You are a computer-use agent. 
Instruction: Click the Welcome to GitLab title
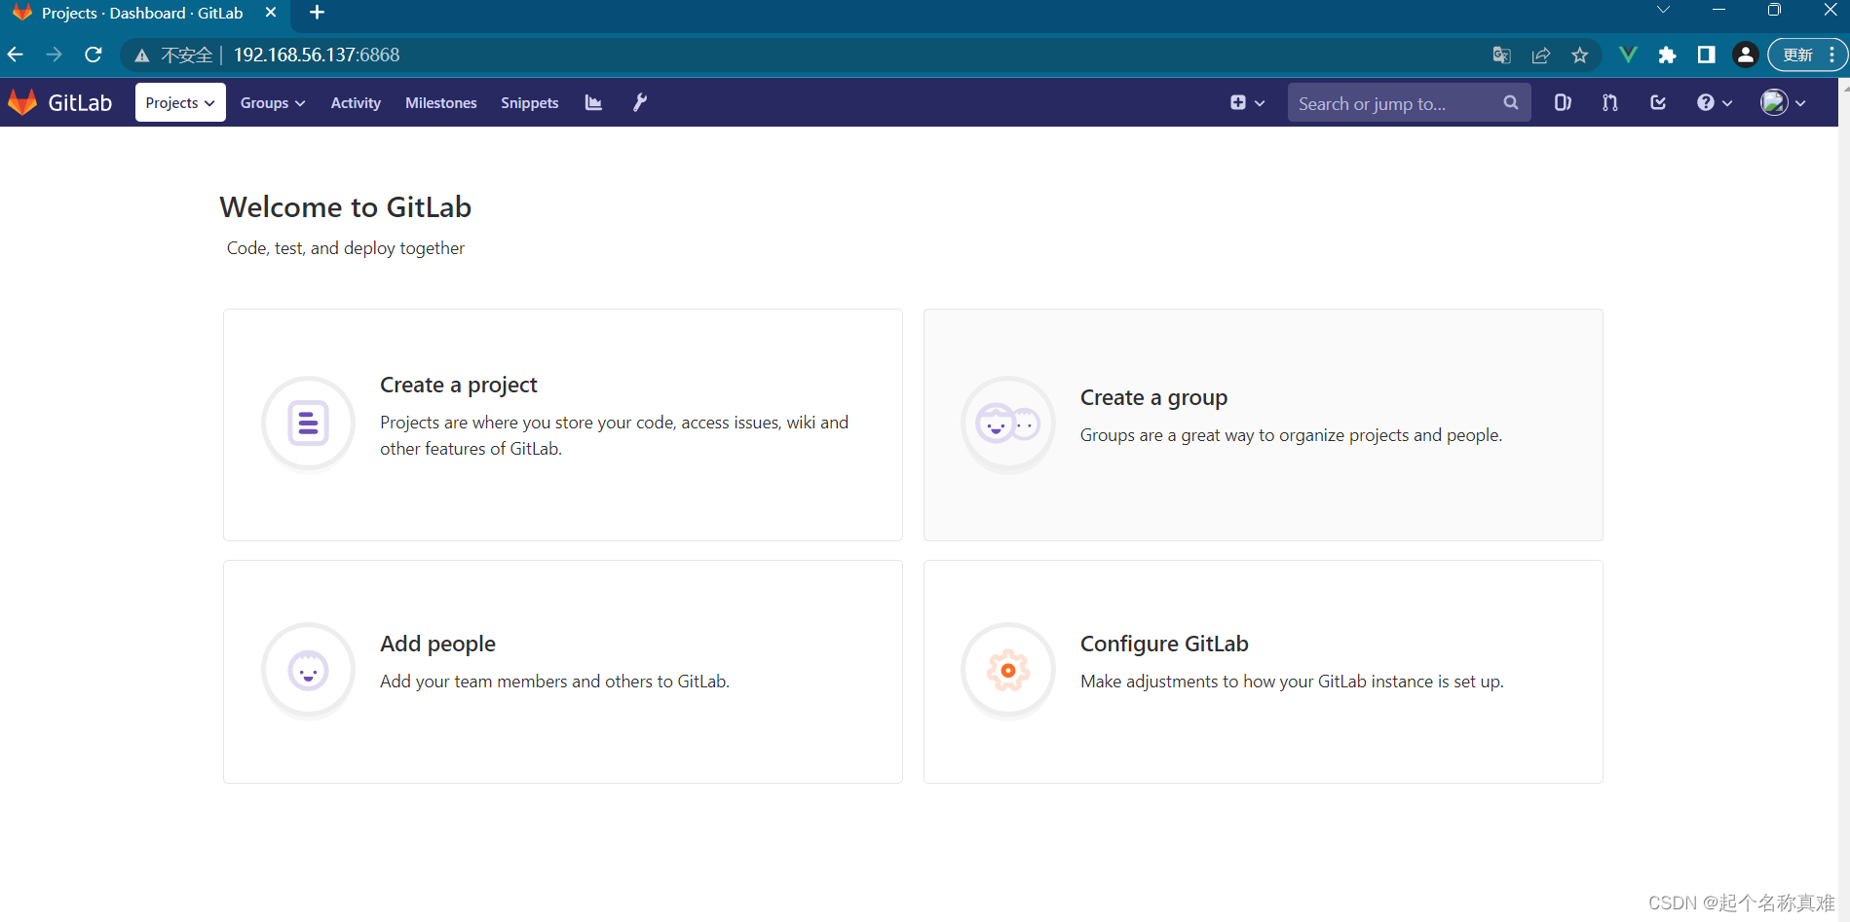[345, 207]
